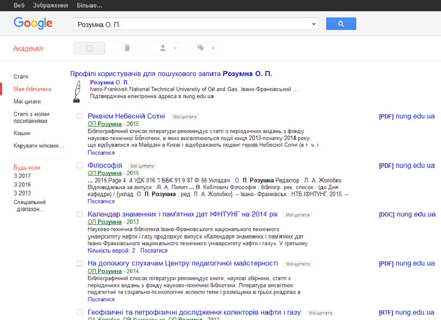
Task: Open Геофізичні та петрофізичні дослідження article
Action: tap(195, 312)
